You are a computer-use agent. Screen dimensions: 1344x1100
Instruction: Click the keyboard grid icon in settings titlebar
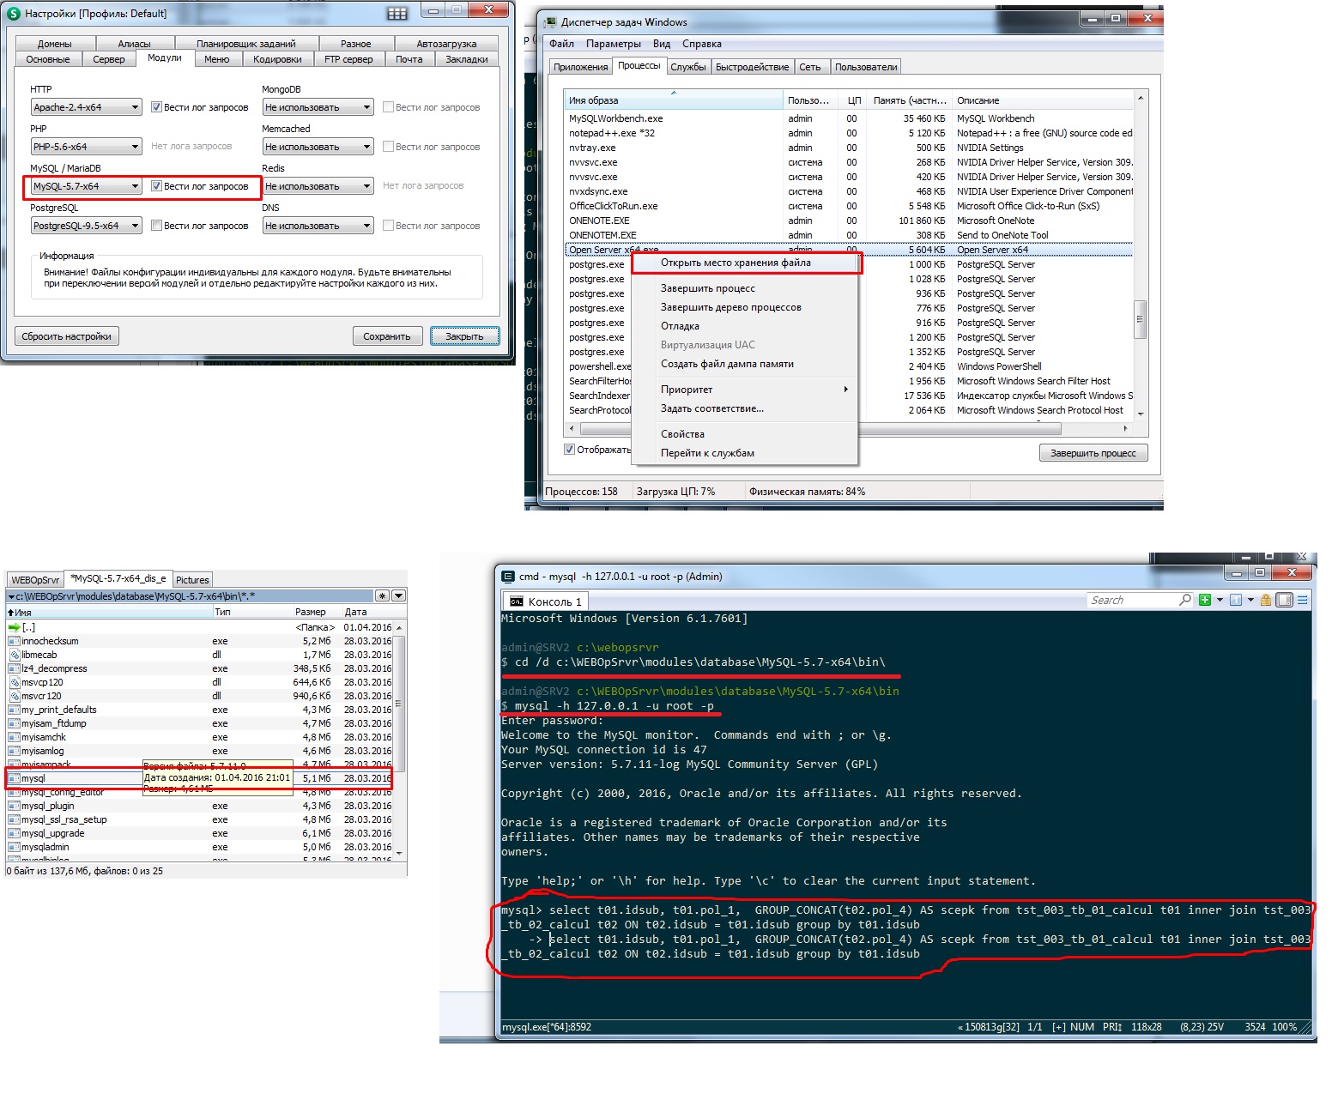point(397,13)
